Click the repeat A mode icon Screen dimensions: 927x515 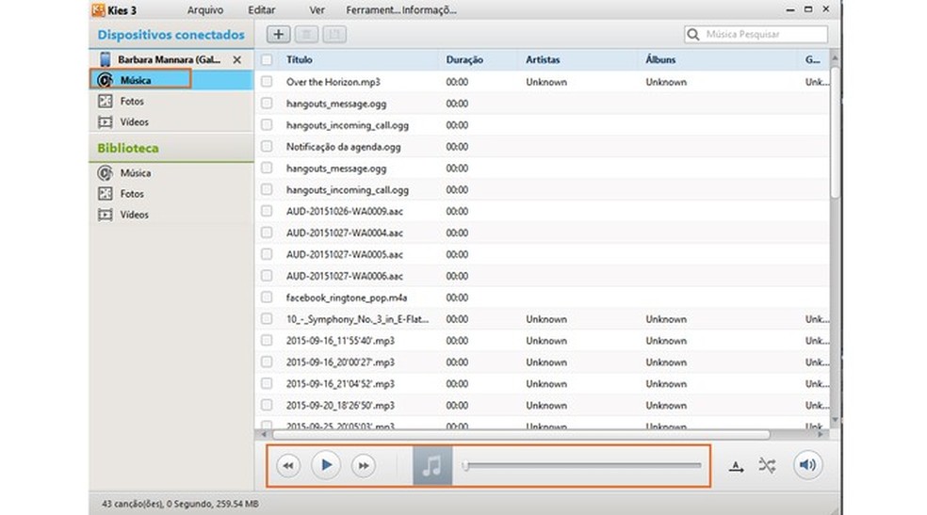click(x=736, y=465)
